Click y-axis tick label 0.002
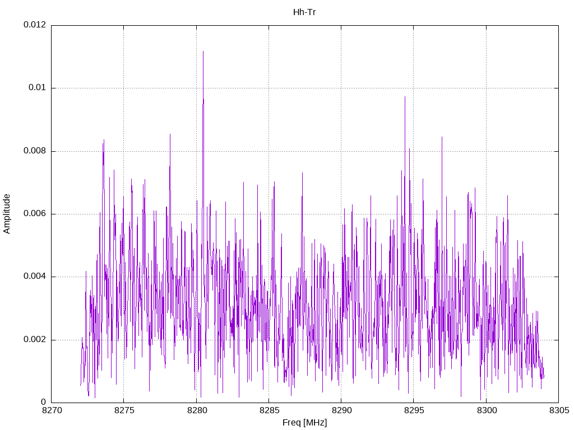The width and height of the screenshot is (574, 430). tap(35, 339)
